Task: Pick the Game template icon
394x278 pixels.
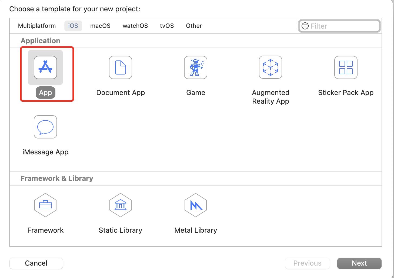Action: pyautogui.click(x=196, y=67)
